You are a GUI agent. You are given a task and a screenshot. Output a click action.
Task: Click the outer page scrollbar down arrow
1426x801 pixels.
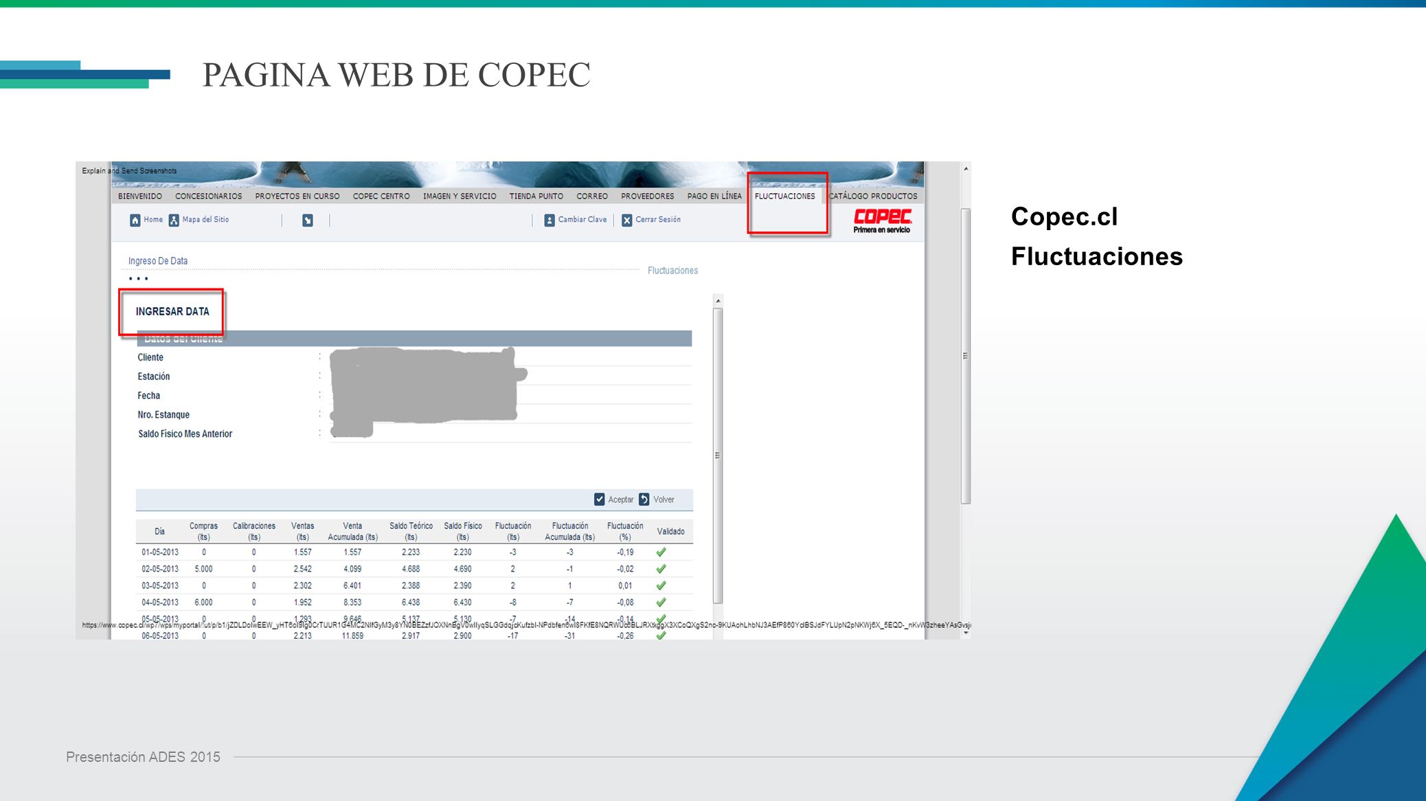click(966, 633)
